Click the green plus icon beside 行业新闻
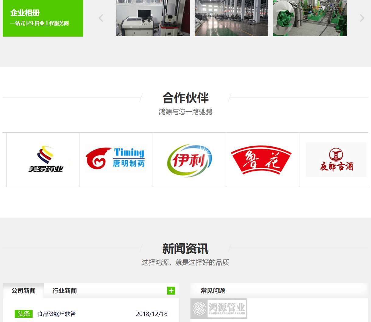Viewport: 371px width, 322px height. (171, 291)
